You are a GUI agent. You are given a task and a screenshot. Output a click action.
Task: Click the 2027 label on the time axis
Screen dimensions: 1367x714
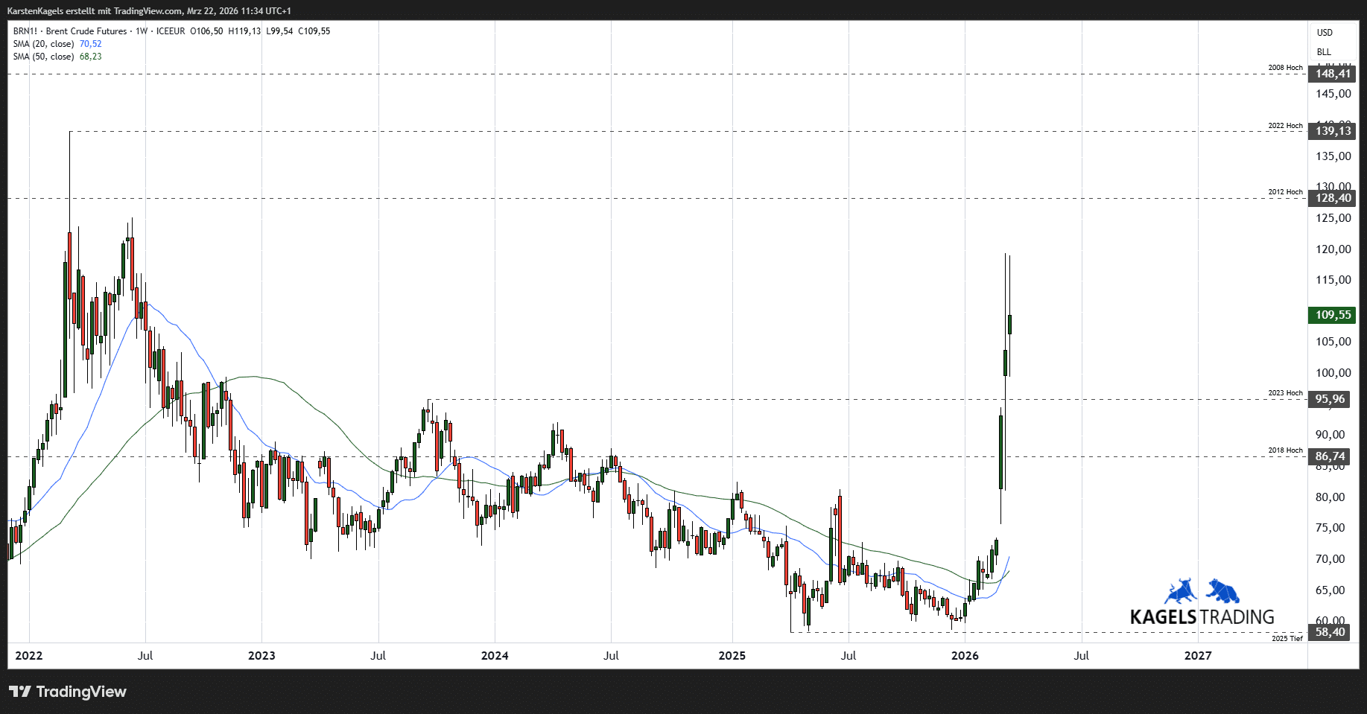pyautogui.click(x=1199, y=656)
